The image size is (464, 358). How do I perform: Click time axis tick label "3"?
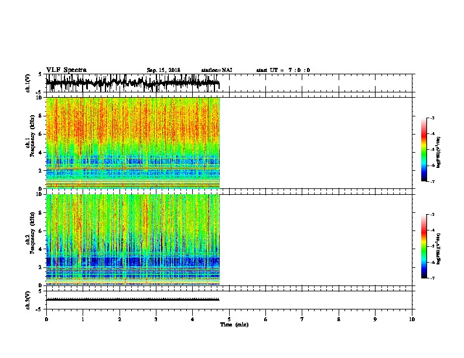point(156,319)
